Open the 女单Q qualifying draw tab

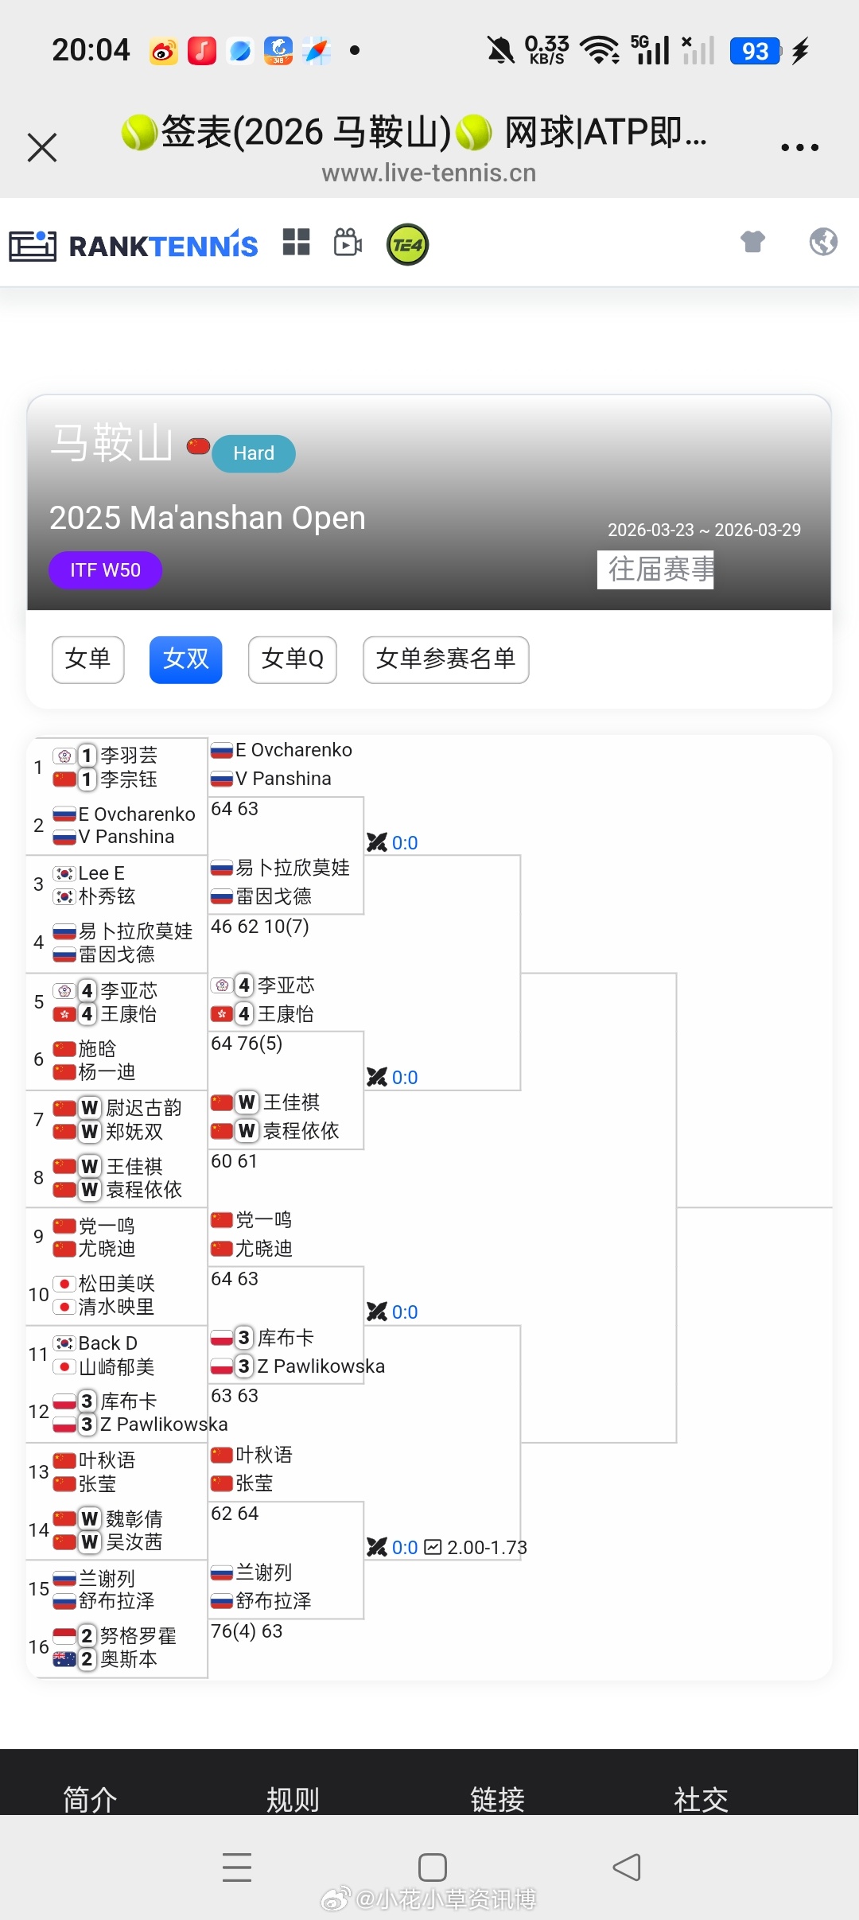pyautogui.click(x=292, y=659)
